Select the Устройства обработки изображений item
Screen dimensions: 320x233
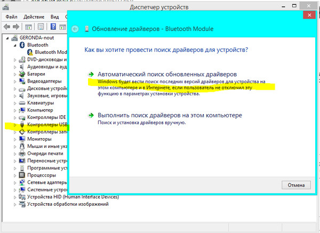(x=68, y=204)
